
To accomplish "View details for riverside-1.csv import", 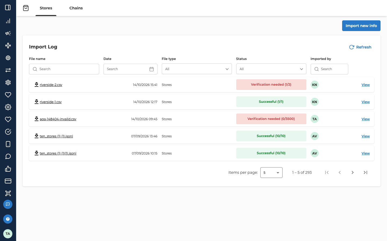I will [x=365, y=102].
